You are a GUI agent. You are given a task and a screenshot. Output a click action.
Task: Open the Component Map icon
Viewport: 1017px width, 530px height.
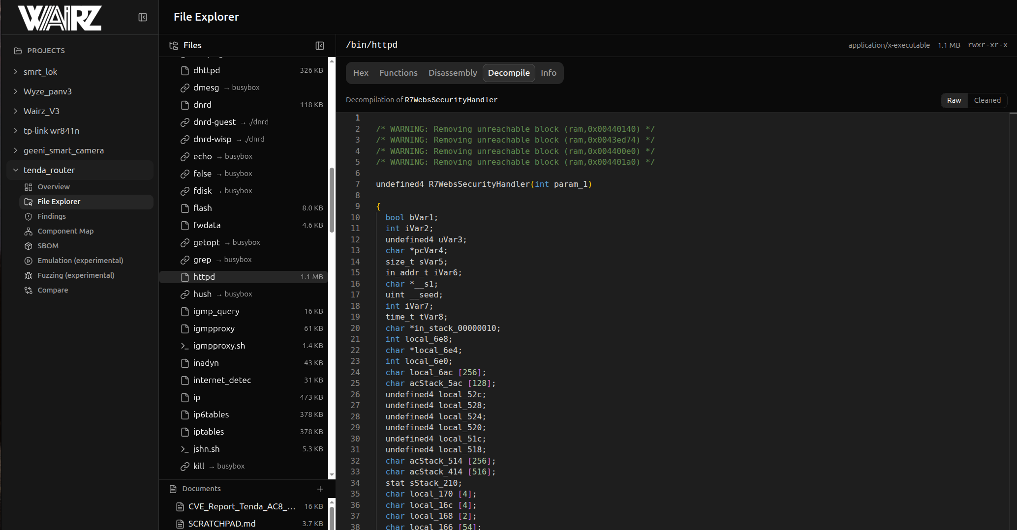pos(29,232)
